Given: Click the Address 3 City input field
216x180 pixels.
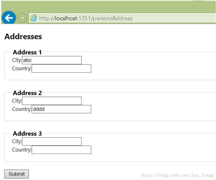Looking at the screenshot, I should point(52,141).
